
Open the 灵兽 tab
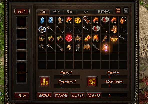pyautogui.click(x=70, y=12)
